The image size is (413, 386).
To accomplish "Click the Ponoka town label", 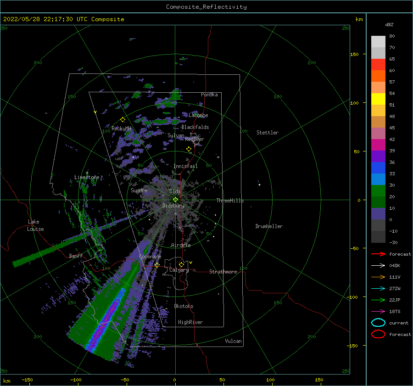I will (x=209, y=95).
